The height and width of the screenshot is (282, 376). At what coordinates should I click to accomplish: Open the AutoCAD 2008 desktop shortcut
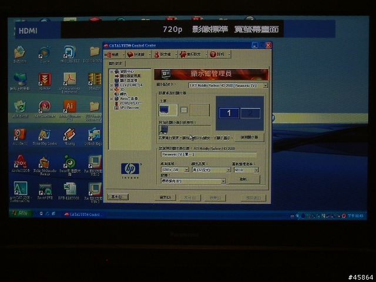click(x=20, y=192)
